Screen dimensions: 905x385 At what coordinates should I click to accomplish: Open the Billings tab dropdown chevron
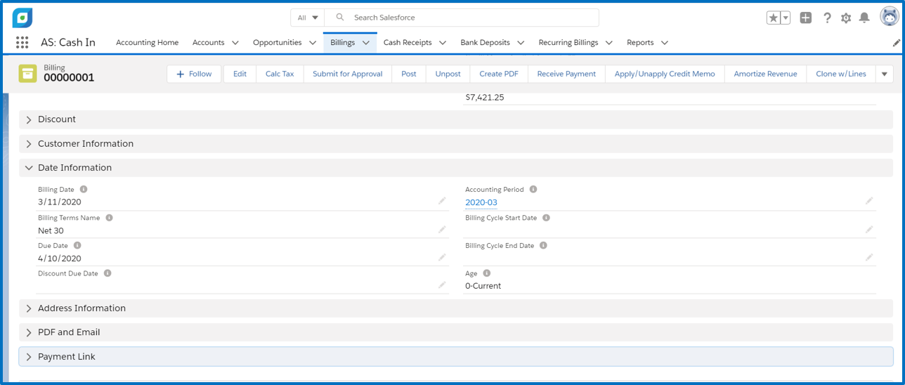pyautogui.click(x=366, y=43)
